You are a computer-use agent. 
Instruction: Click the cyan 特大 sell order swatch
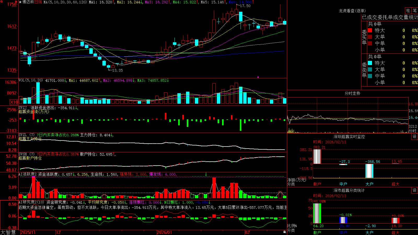(x=370, y=63)
